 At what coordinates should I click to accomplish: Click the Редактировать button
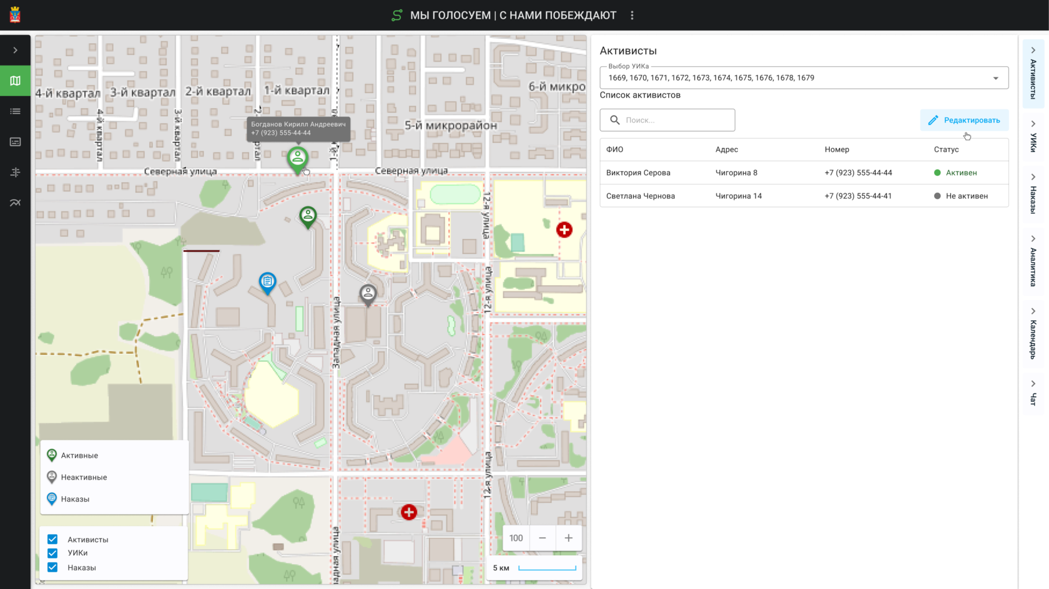(x=964, y=120)
